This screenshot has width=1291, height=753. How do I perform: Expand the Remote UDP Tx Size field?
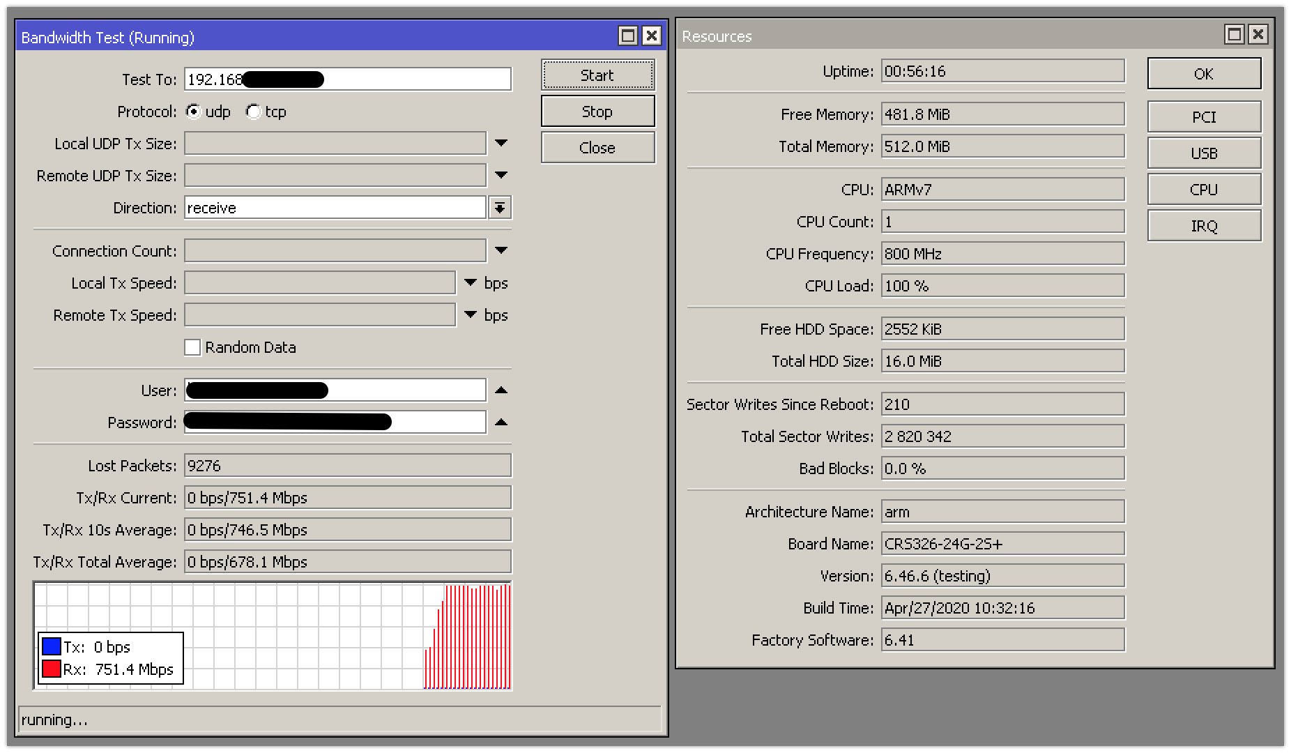501,176
